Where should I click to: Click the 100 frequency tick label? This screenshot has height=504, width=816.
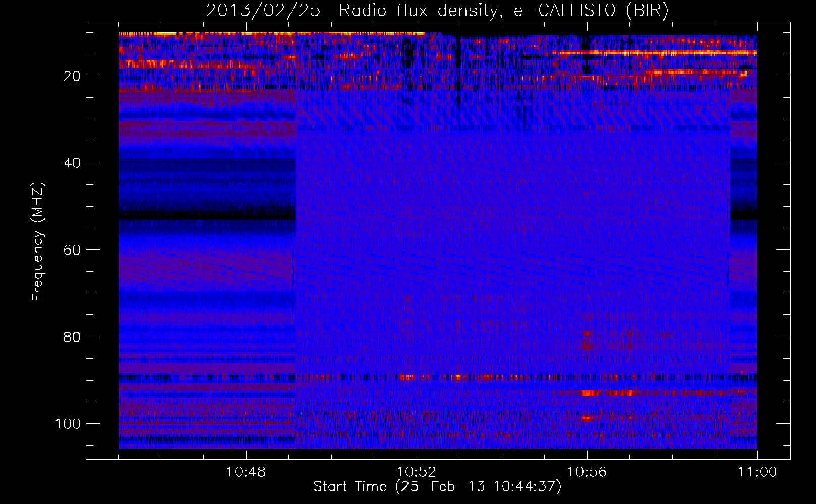coord(68,424)
